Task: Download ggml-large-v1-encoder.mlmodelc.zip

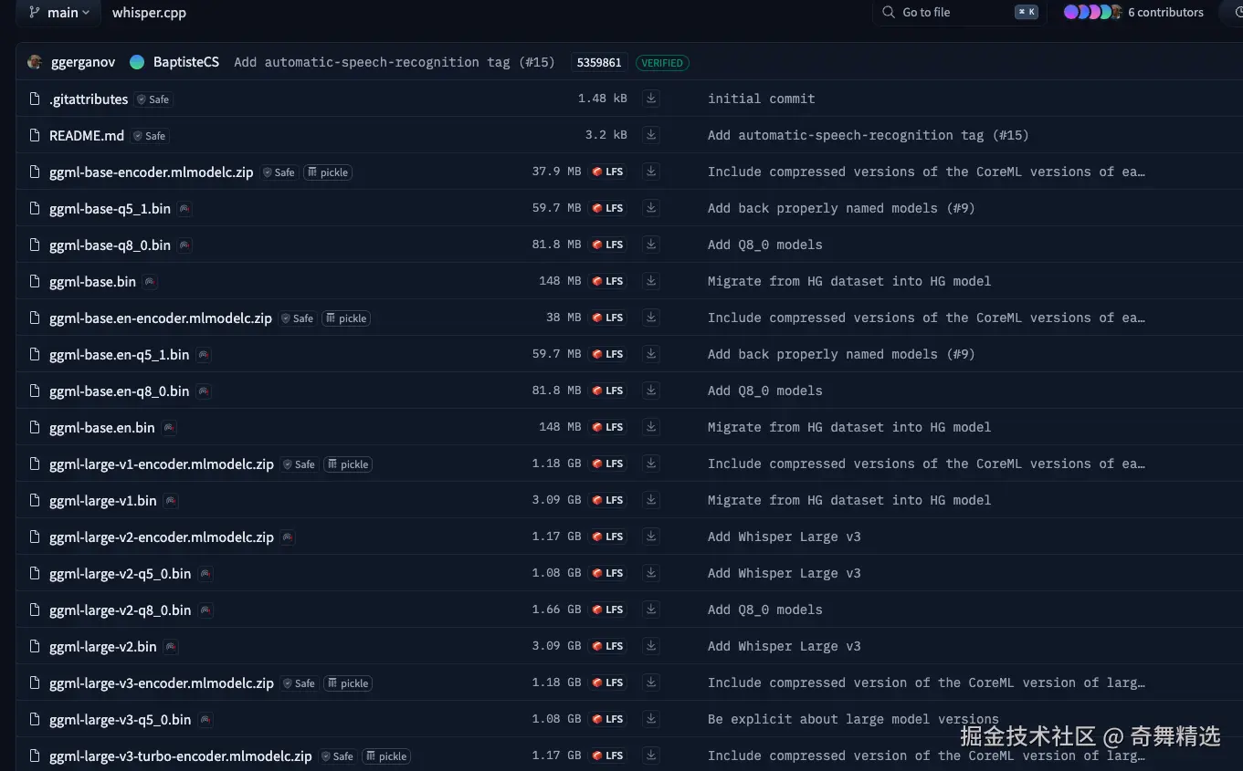Action: click(x=651, y=464)
